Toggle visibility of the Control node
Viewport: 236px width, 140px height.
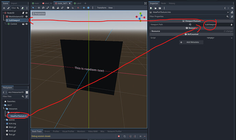26,24
